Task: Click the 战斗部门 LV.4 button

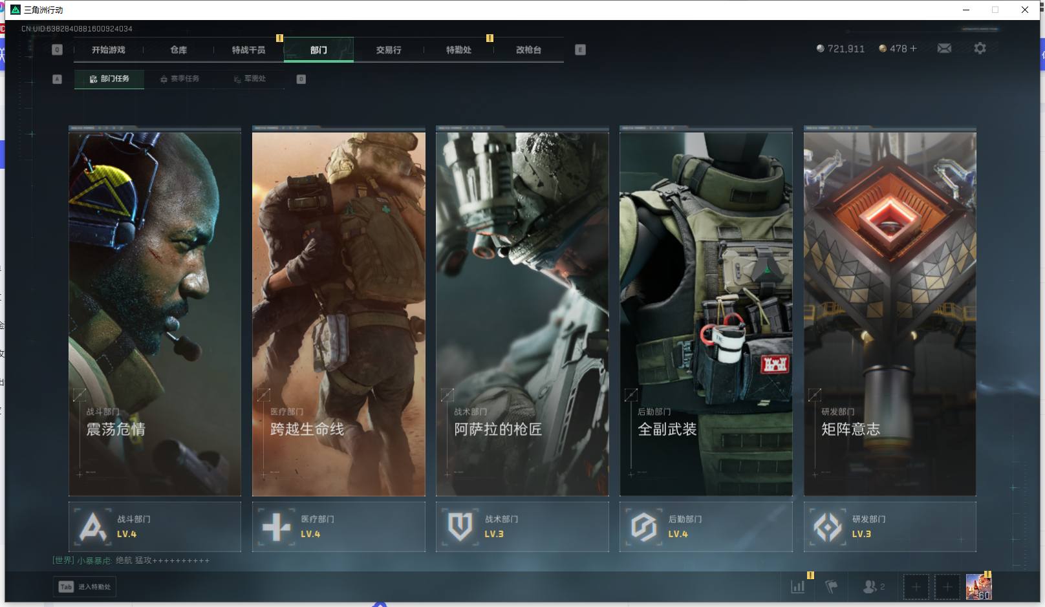Action: [155, 527]
